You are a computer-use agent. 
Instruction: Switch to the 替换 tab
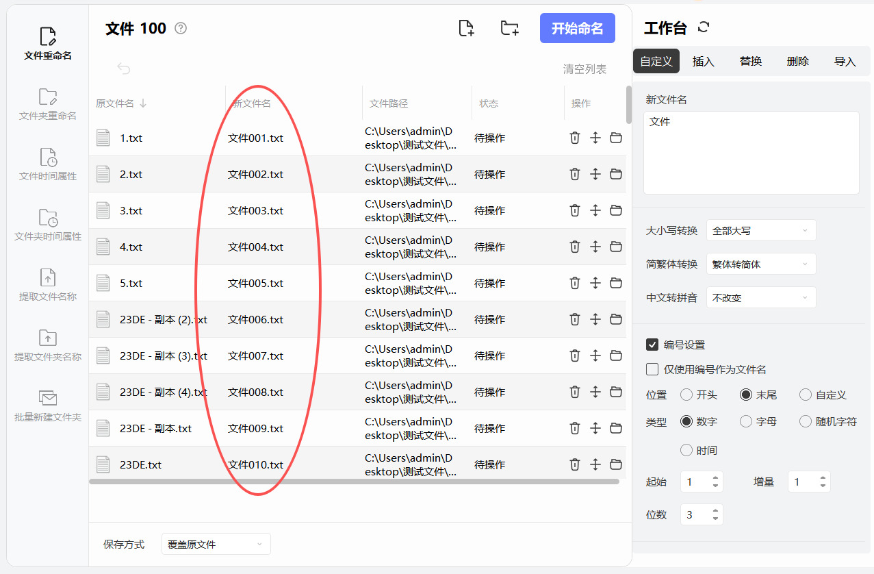(751, 61)
